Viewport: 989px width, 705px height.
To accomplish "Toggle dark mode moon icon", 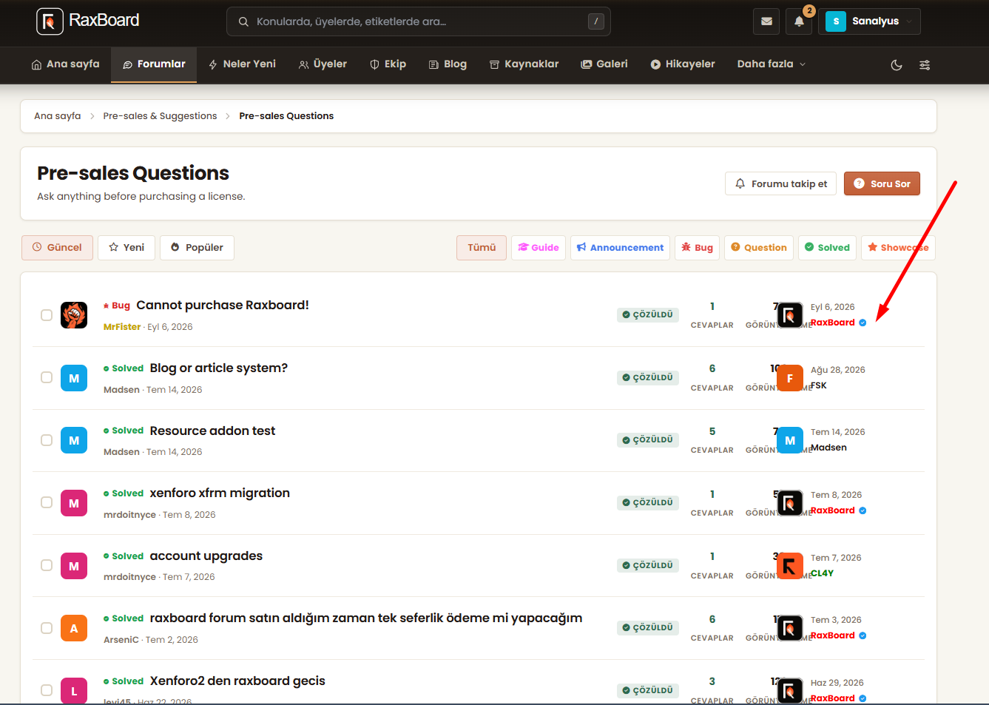I will 897,65.
